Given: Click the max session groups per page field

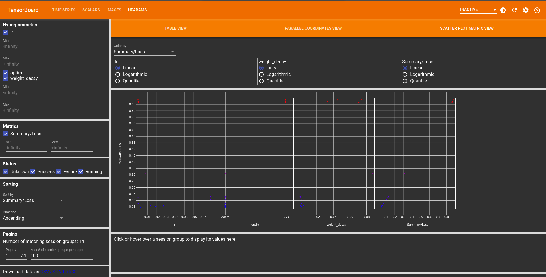Looking at the screenshot, I should pos(62,256).
